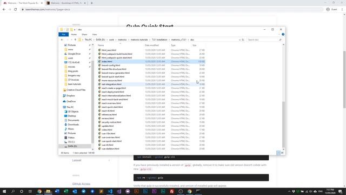The height and width of the screenshot is (195, 346).
Task: Sort files by the Name column
Action: [120, 45]
